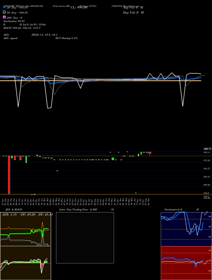Click the 'MACD: 993.46, 984.55, 8.91 C' line
The width and height of the screenshot is (212, 280).
(x=22, y=28)
